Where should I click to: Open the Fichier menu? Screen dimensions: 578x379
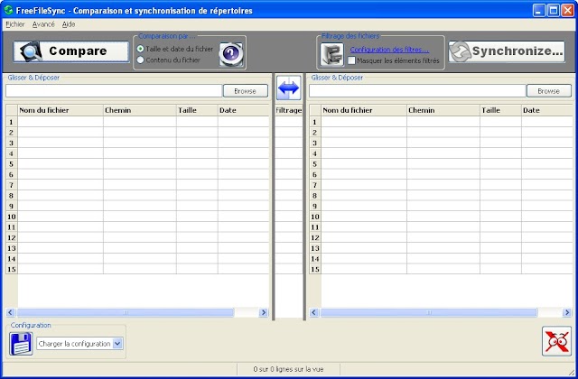point(15,24)
